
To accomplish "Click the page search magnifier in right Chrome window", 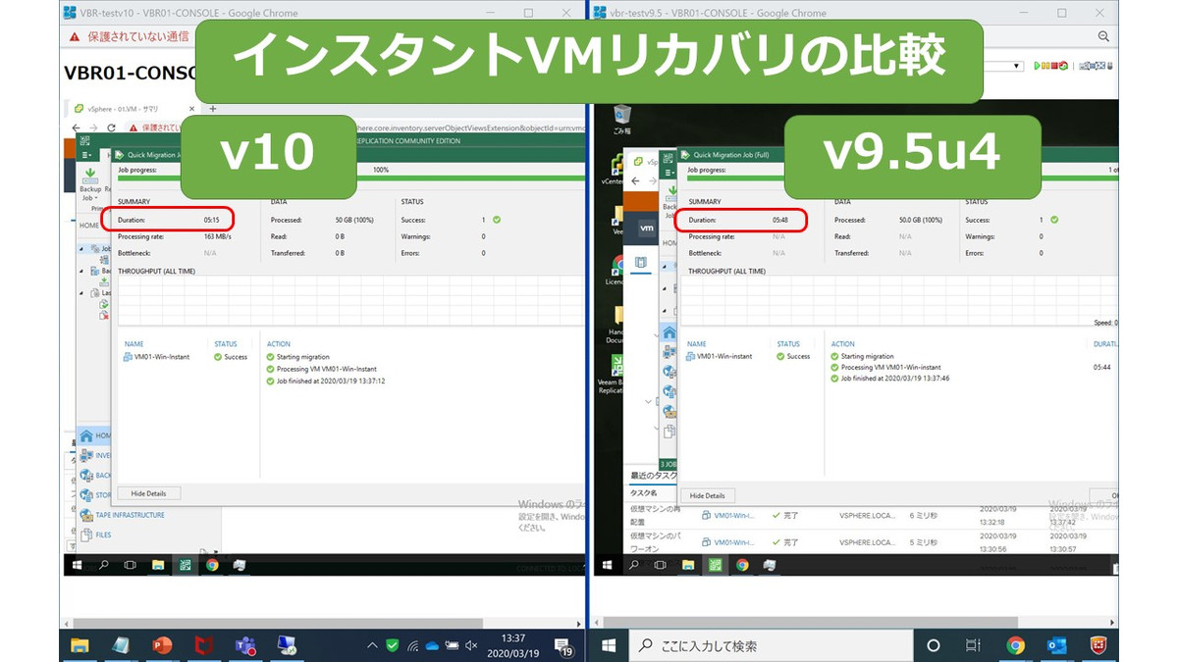I will 1104,36.
